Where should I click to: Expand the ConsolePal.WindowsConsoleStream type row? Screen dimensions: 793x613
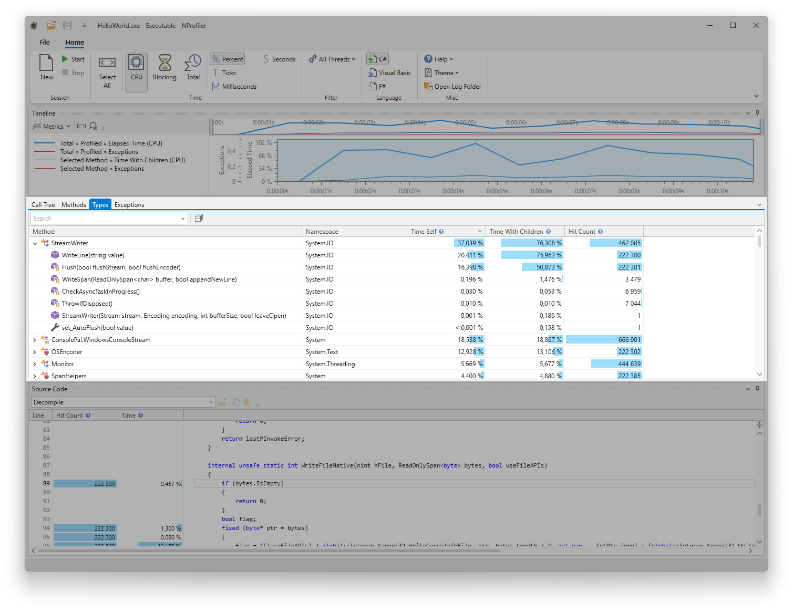click(x=35, y=340)
